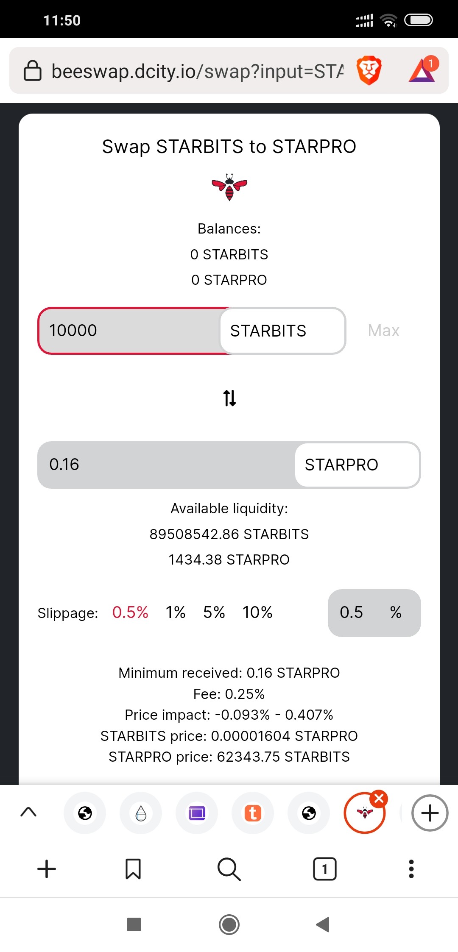The width and height of the screenshot is (458, 952).
Task: Open the STARPRO token selector
Action: [x=357, y=465]
